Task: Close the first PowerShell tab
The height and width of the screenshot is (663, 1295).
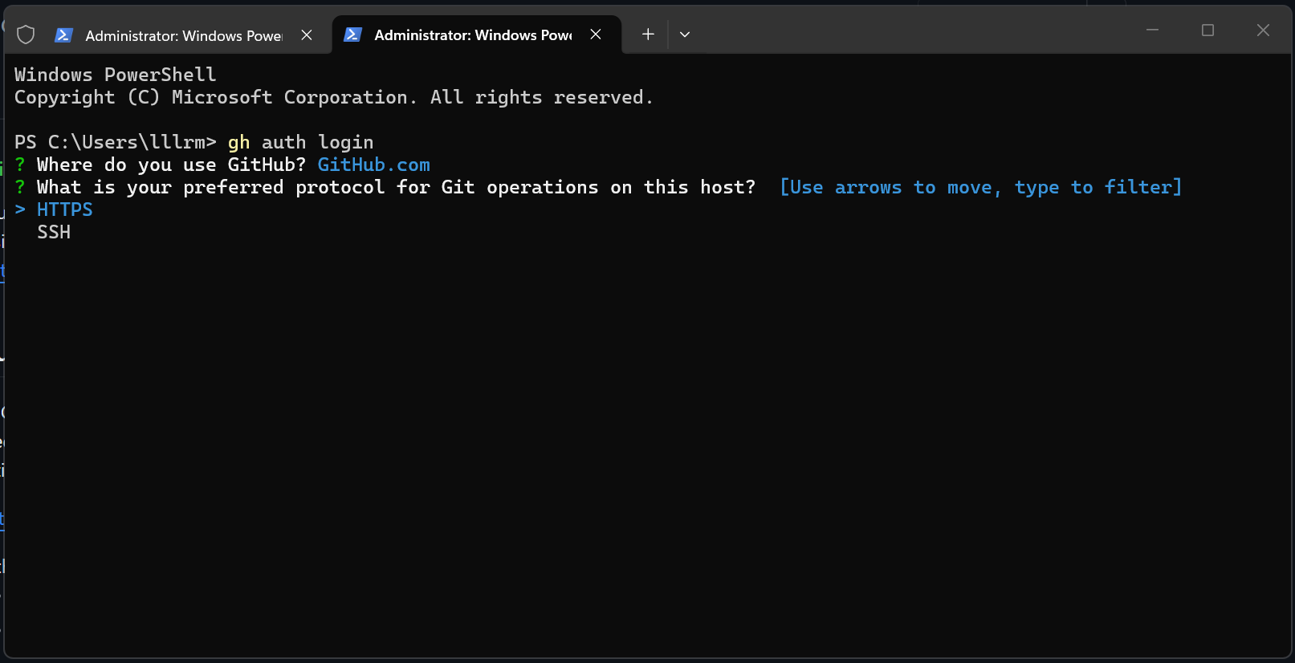Action: point(307,35)
